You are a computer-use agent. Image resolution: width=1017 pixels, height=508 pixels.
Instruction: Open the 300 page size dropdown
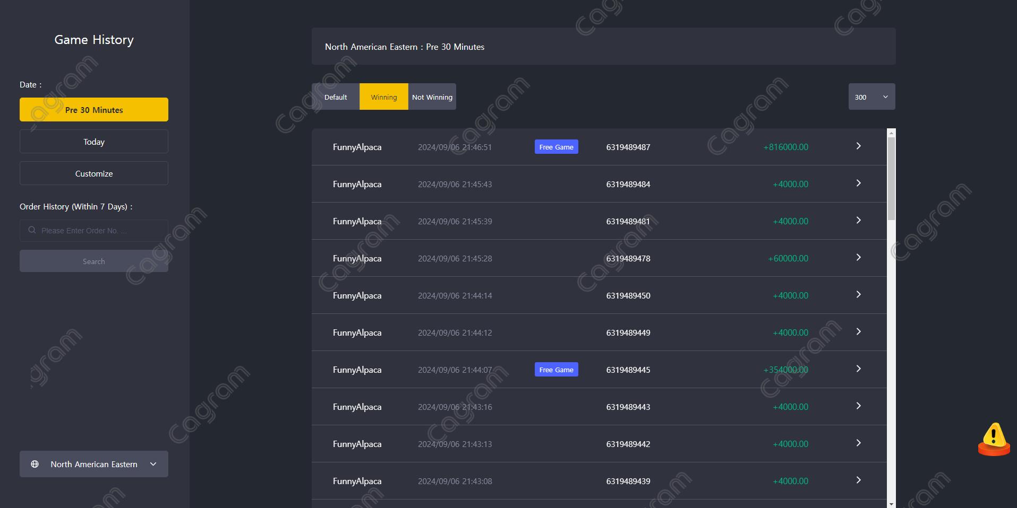click(871, 97)
